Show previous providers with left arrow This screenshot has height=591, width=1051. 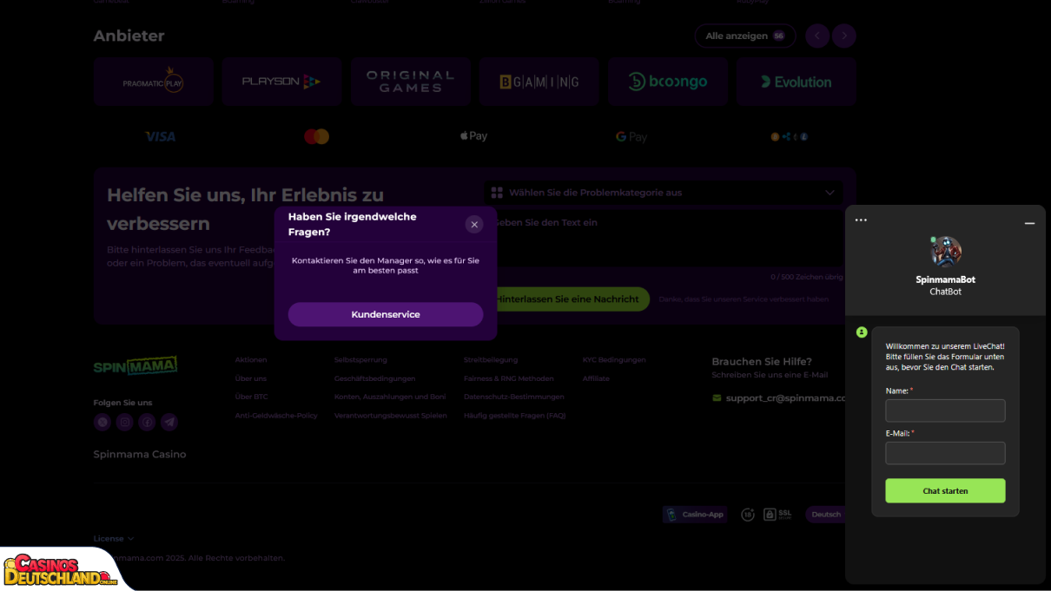click(817, 36)
